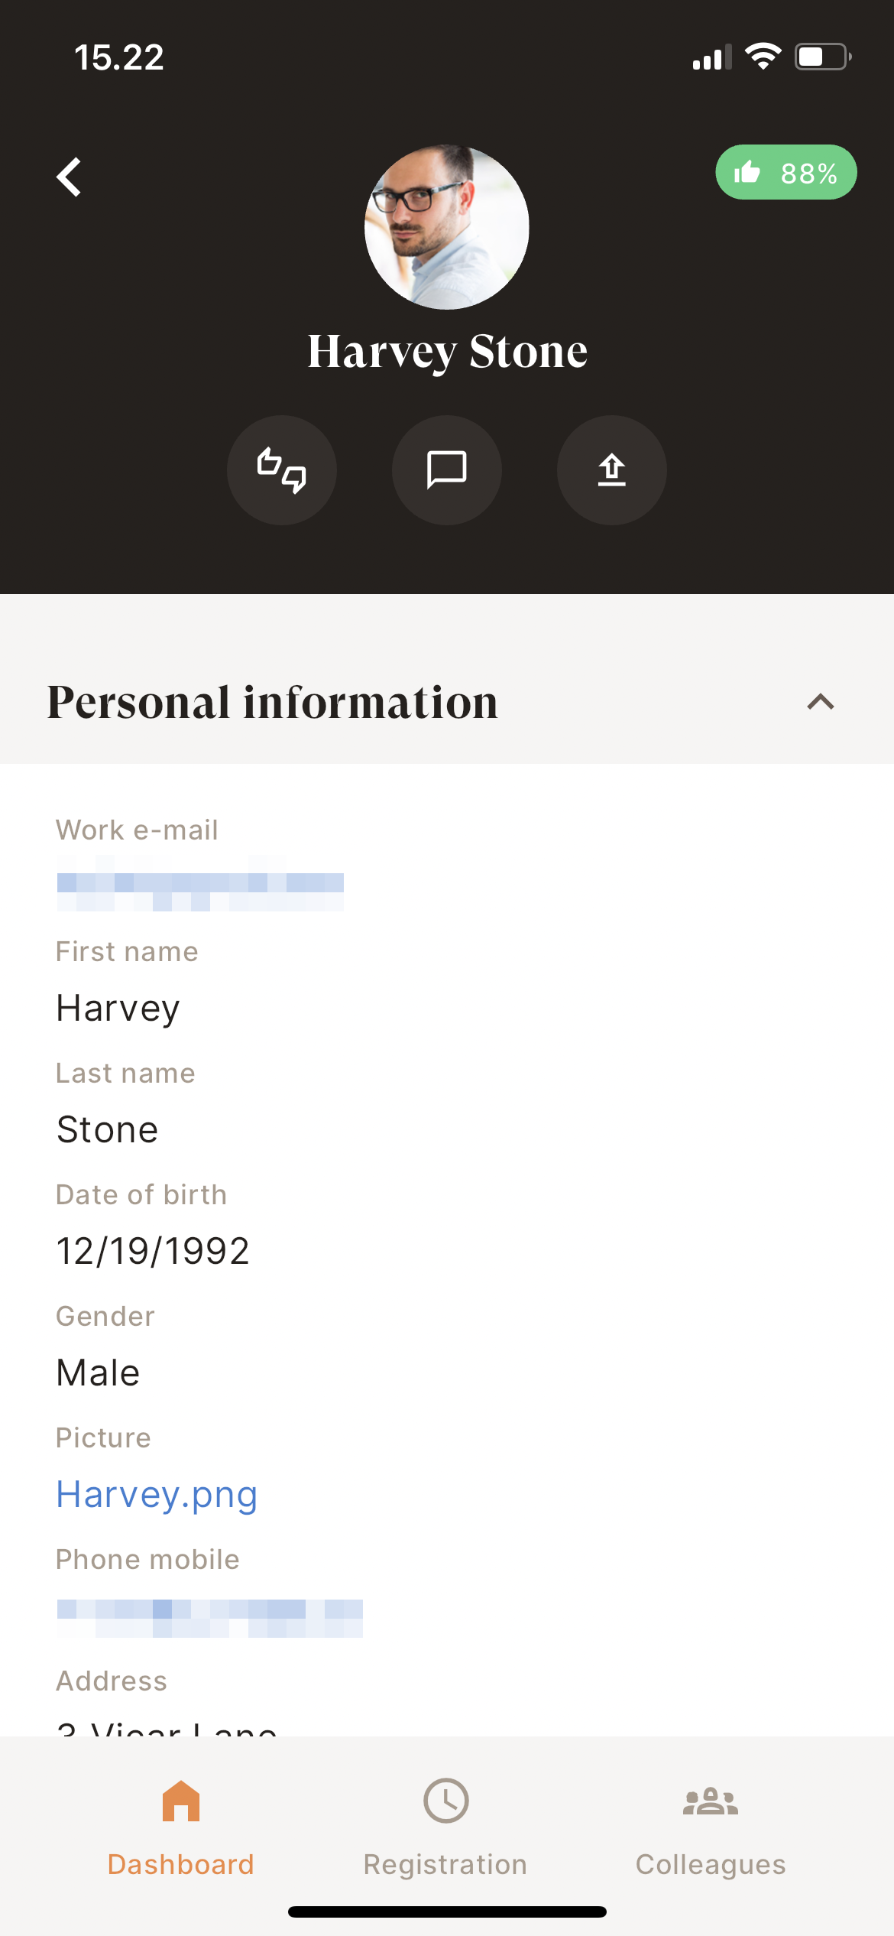Screen dimensions: 894x1936
Task: Open the Harvey.png picture link
Action: click(x=157, y=1495)
